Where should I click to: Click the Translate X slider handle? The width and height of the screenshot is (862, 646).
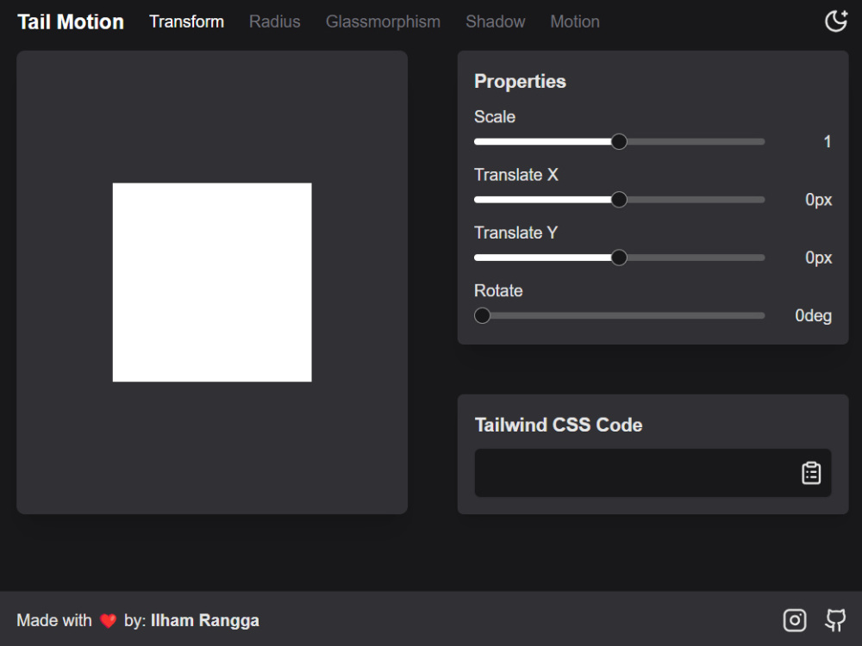(x=618, y=200)
